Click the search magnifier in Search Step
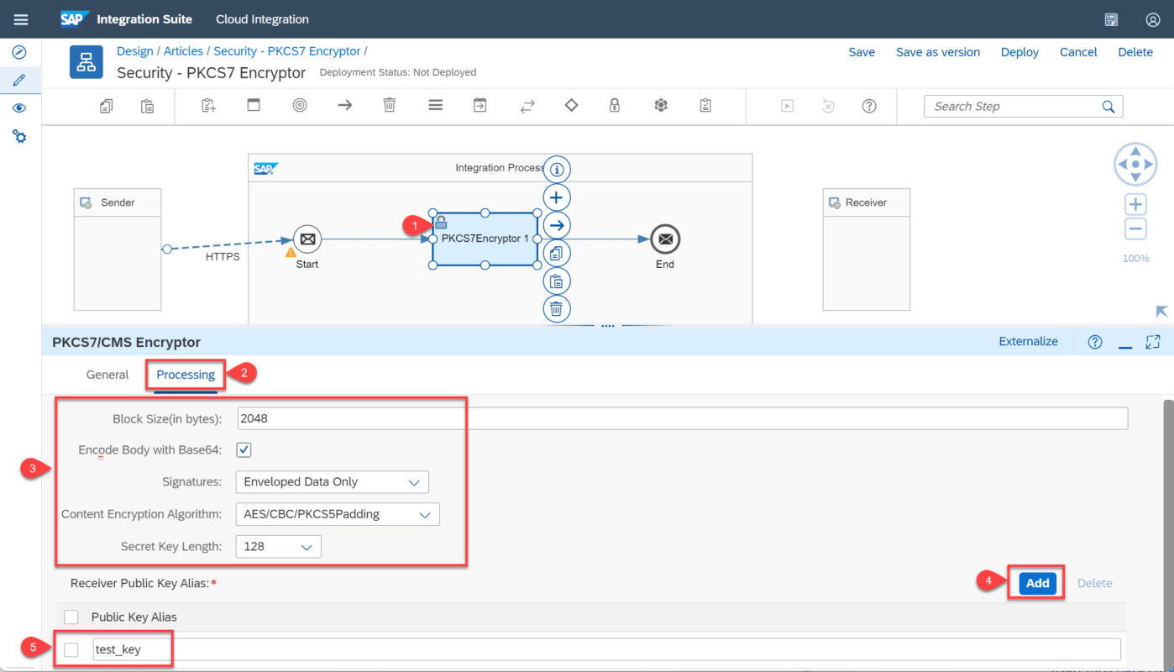Image resolution: width=1174 pixels, height=672 pixels. (1108, 107)
